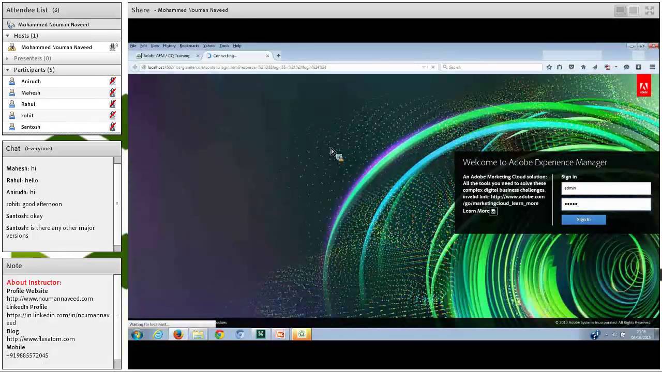Toggle Rahul's muted microphone icon

pyautogui.click(x=112, y=104)
